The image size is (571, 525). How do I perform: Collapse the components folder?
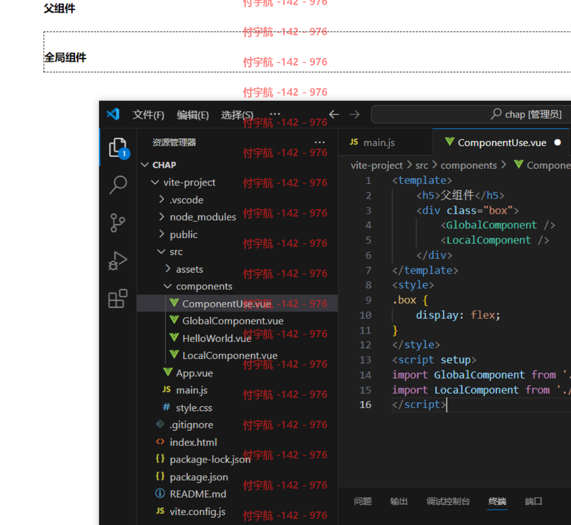coord(167,286)
